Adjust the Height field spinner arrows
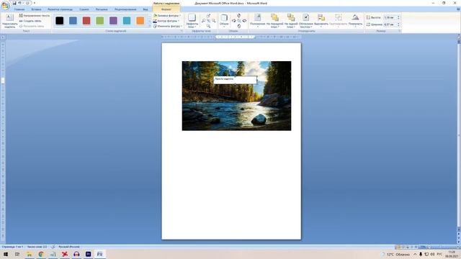461x259 pixels. 398,17
